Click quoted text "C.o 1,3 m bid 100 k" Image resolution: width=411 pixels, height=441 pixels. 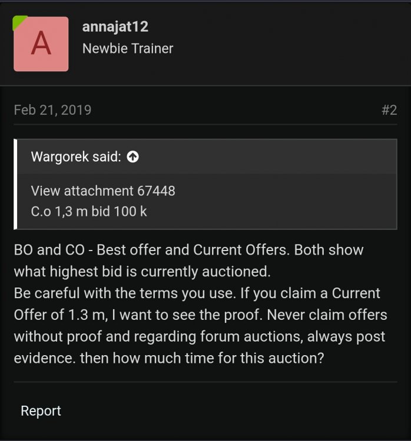pos(89,211)
